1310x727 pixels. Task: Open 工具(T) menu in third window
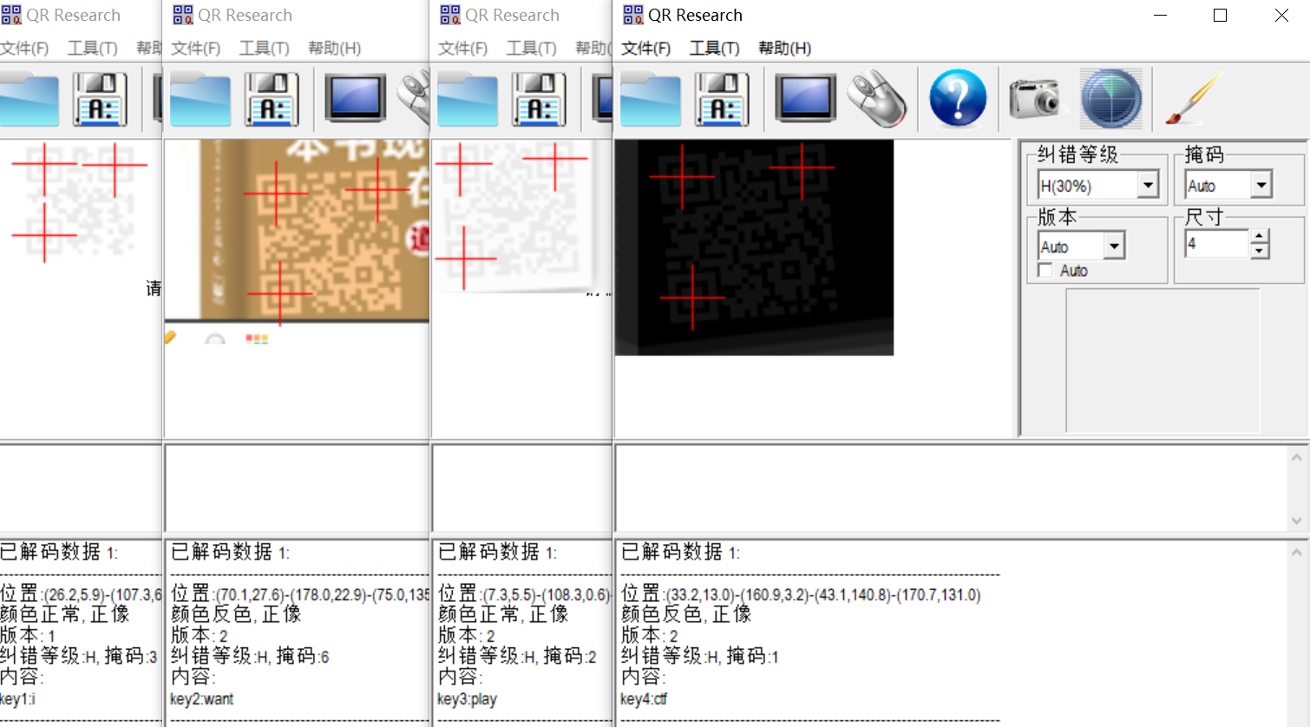click(x=532, y=48)
